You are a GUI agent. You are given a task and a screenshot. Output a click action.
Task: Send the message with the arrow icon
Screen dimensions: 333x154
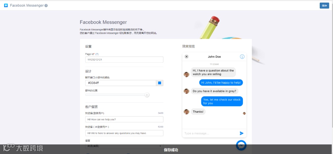click(241, 133)
